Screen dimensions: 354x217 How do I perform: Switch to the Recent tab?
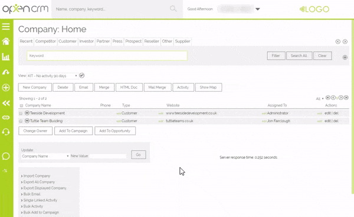26,41
